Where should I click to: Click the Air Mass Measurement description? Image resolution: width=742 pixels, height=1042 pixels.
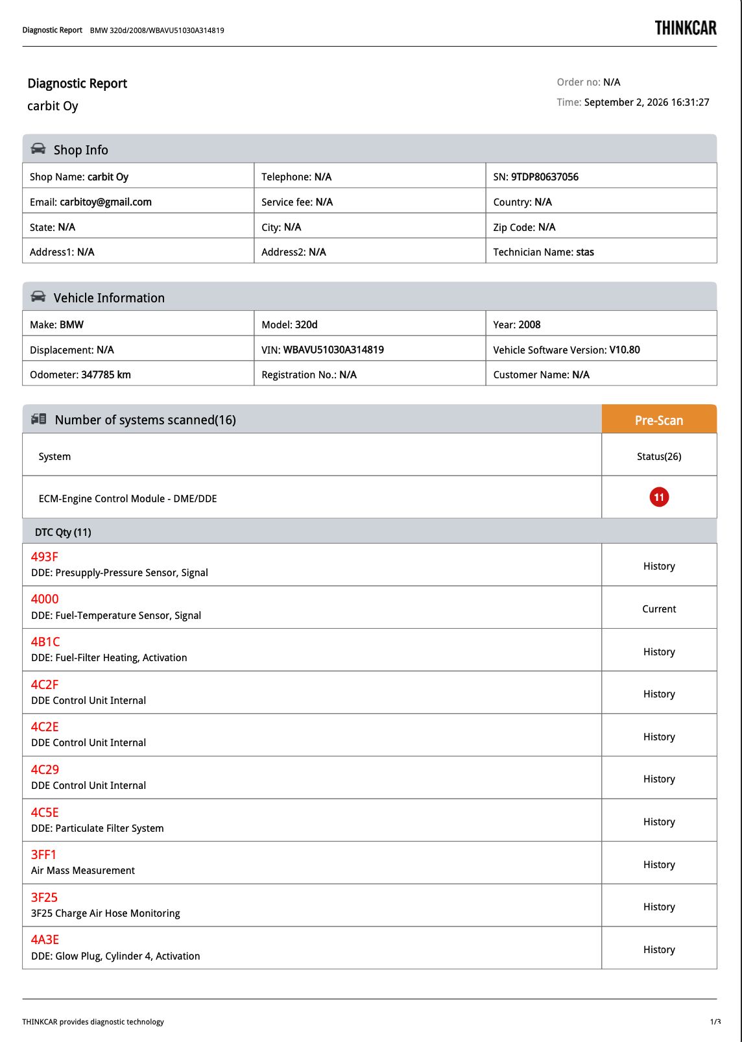83,870
